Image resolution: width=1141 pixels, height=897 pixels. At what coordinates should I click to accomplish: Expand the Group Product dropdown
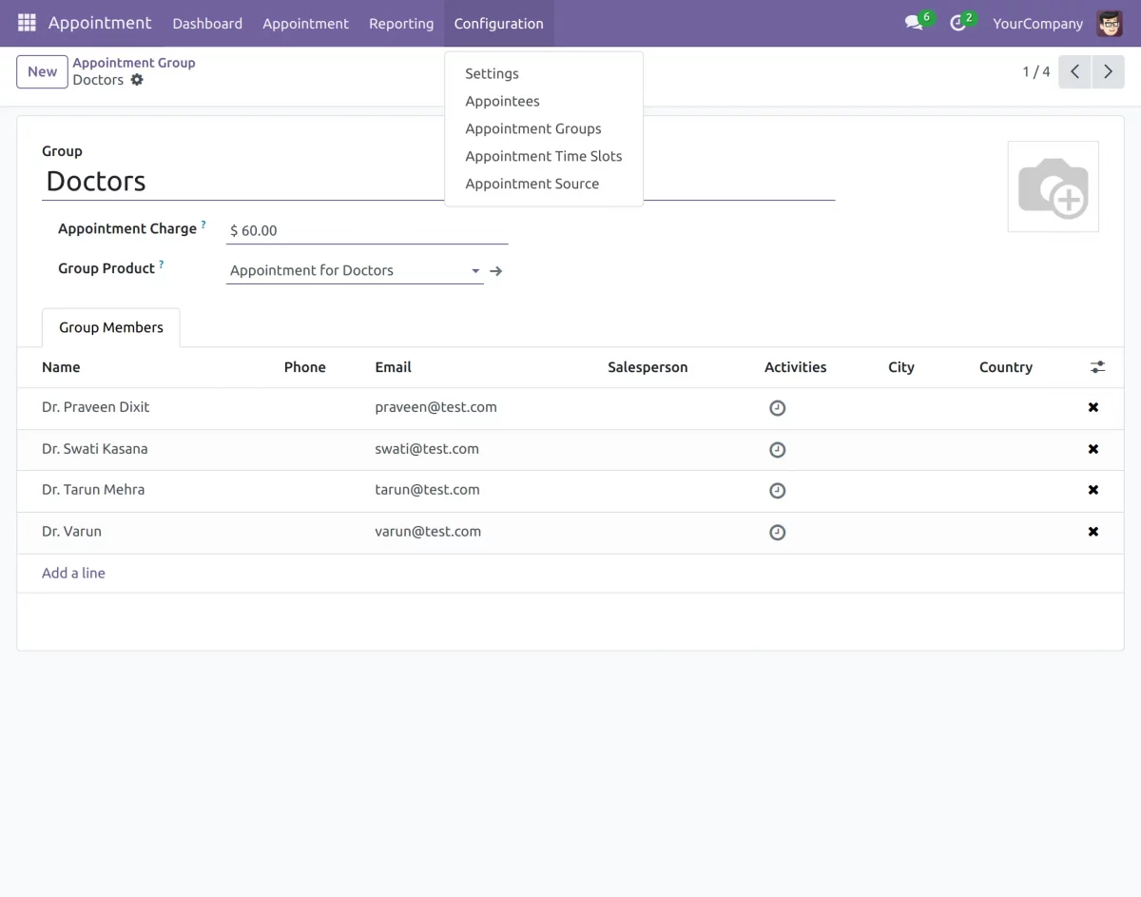pyautogui.click(x=475, y=271)
